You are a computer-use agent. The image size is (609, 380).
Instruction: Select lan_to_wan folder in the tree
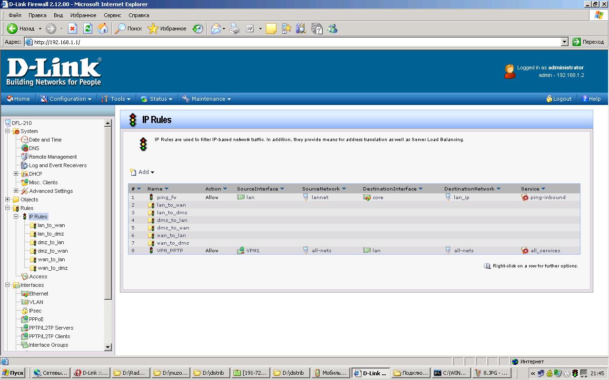pos(51,225)
